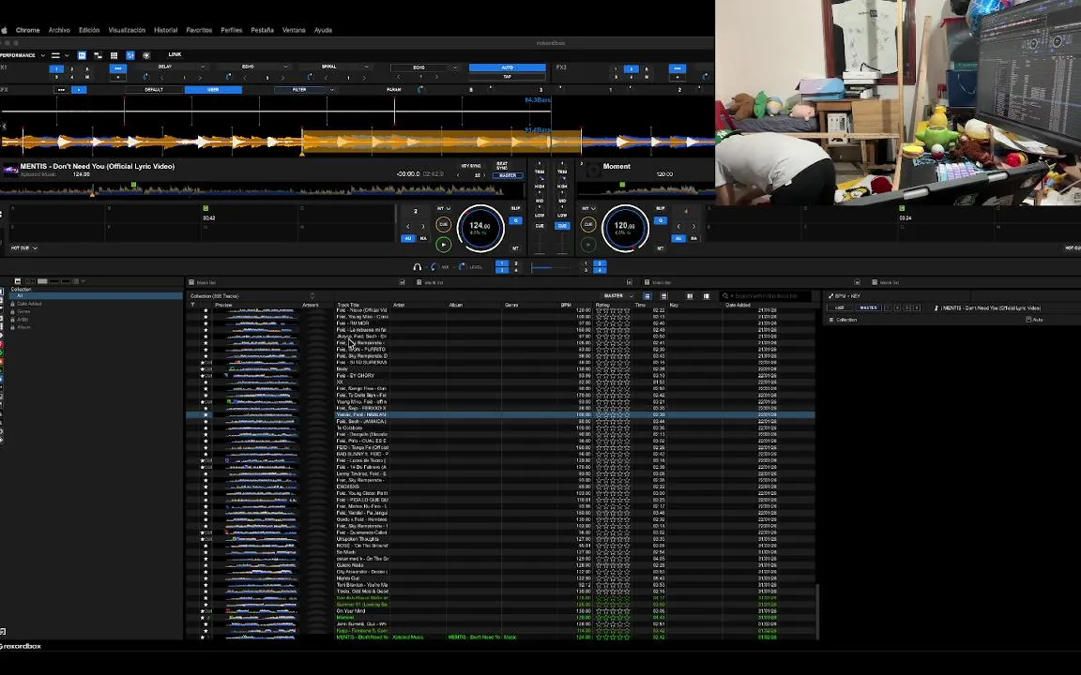Open the Favoritos menu
1081x675 pixels.
pos(199,30)
